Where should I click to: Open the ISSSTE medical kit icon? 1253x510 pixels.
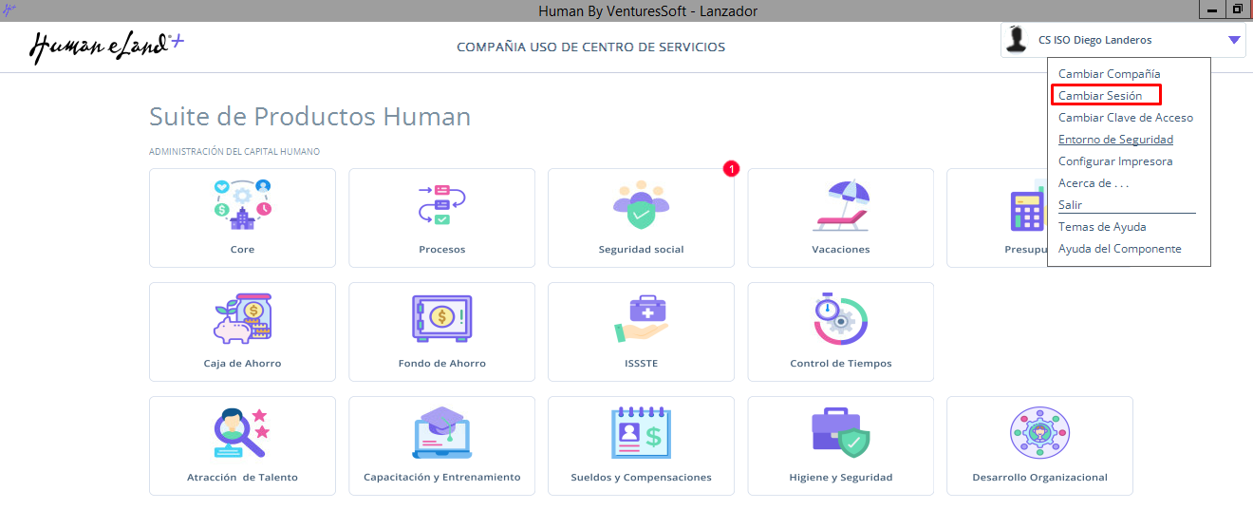click(641, 320)
